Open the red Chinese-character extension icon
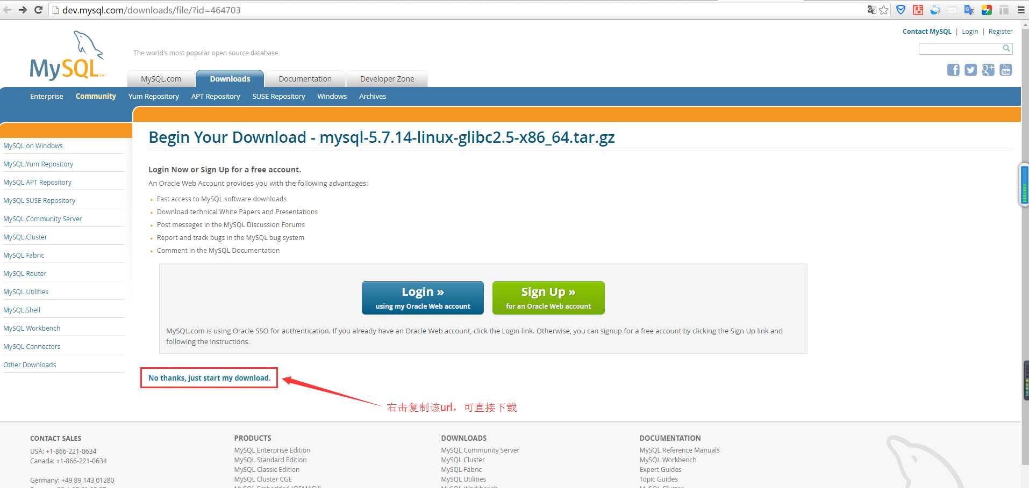The width and height of the screenshot is (1029, 488). (918, 10)
